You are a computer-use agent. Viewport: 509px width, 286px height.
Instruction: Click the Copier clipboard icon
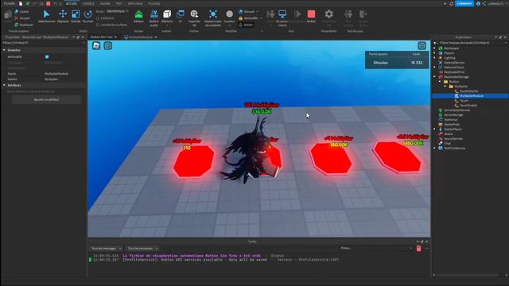click(x=17, y=11)
